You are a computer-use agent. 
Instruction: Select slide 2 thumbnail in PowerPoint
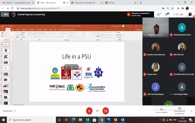[6, 50]
